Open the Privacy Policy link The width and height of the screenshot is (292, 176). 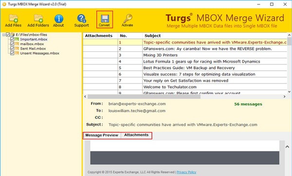click(186, 172)
